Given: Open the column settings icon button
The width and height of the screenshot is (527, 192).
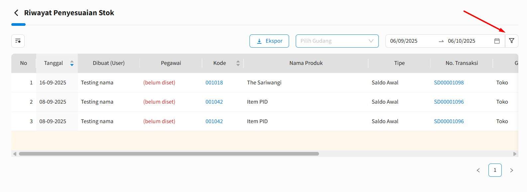Looking at the screenshot, I should point(18,41).
